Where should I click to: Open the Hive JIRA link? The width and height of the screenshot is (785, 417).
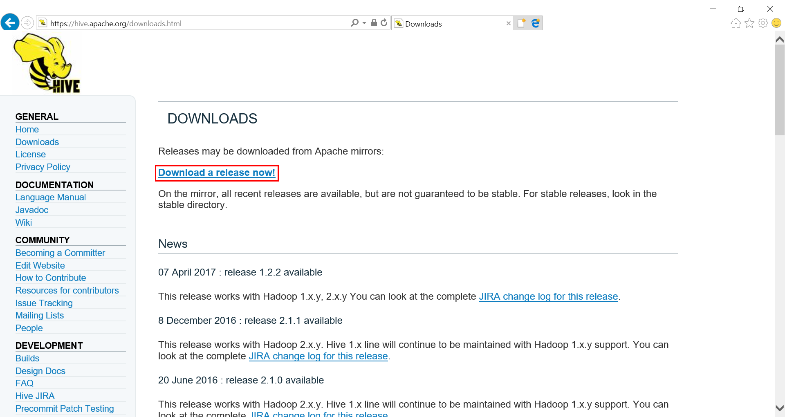[35, 396]
